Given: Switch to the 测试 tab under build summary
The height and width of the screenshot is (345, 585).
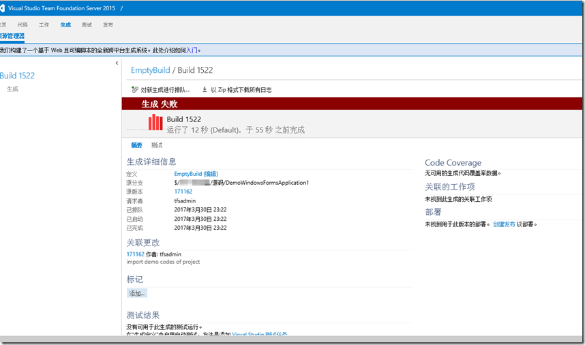Looking at the screenshot, I should pyautogui.click(x=157, y=145).
